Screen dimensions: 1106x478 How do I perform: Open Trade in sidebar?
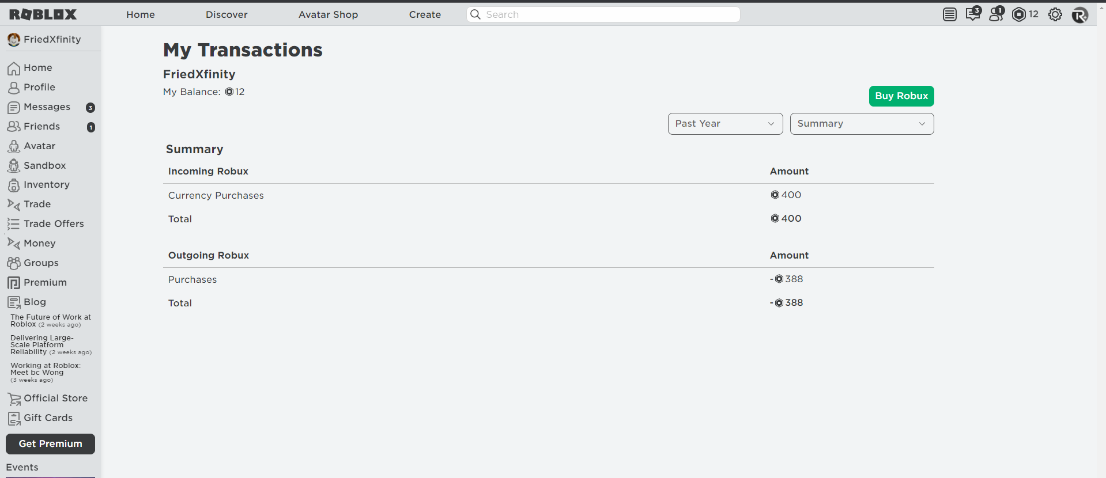(29, 204)
